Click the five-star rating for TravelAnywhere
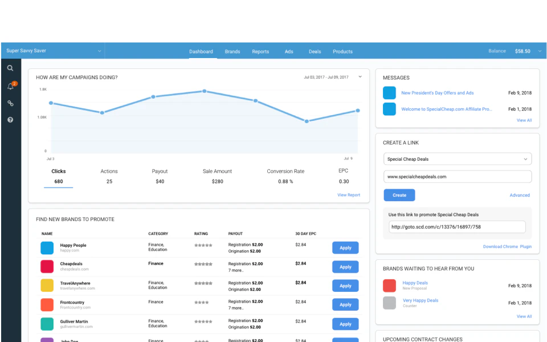Viewport: 547px width, 342px height. pyautogui.click(x=203, y=283)
